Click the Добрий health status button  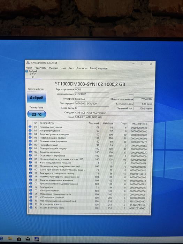pyautogui.click(x=37, y=98)
